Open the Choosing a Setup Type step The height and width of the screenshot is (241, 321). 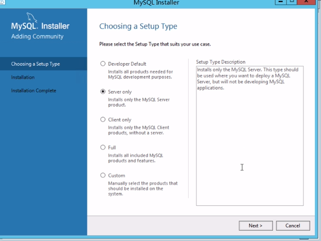click(x=43, y=64)
